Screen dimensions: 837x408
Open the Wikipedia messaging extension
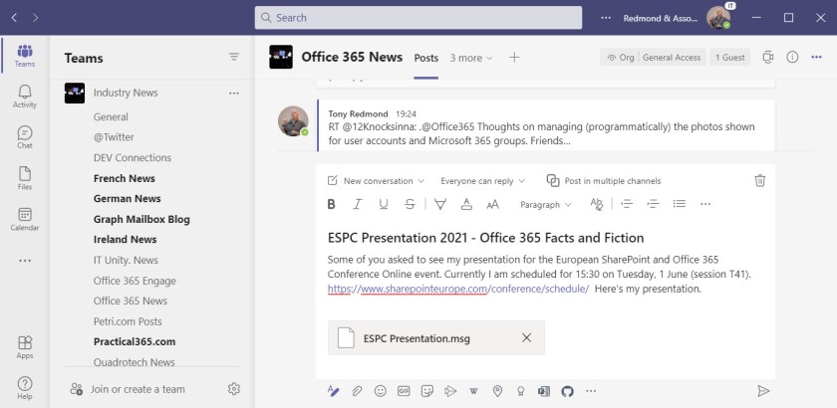pos(473,391)
